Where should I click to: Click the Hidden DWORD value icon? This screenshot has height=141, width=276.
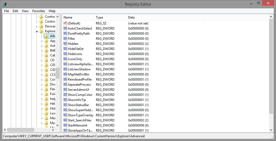coord(65,44)
